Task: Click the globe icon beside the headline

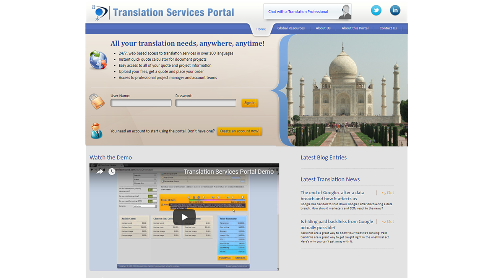Action: (x=98, y=60)
